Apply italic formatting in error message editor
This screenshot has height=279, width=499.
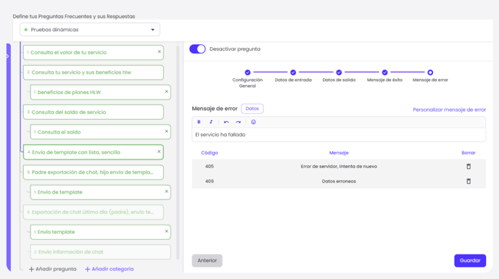211,122
